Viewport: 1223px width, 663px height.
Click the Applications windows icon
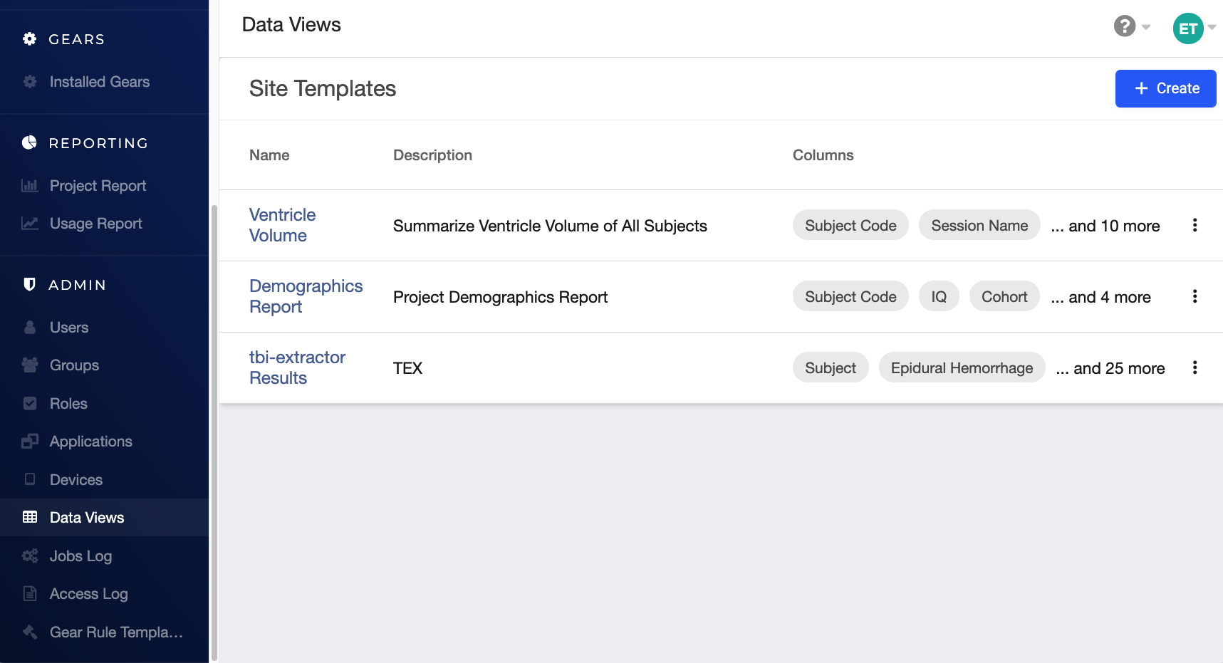(29, 441)
